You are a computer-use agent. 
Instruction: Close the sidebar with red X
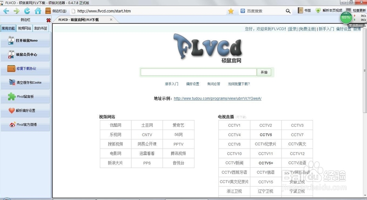point(48,20)
